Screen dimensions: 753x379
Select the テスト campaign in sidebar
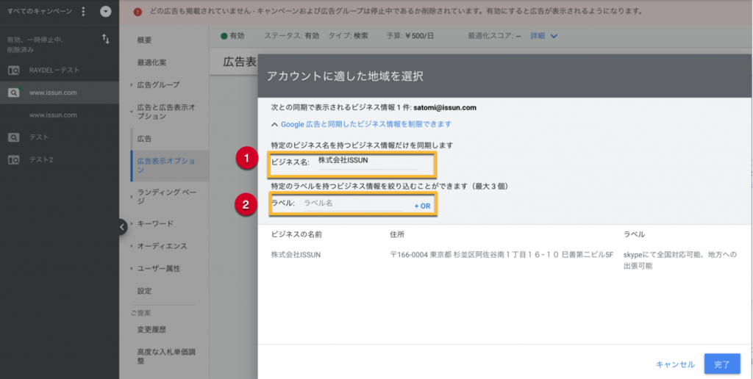(x=39, y=137)
